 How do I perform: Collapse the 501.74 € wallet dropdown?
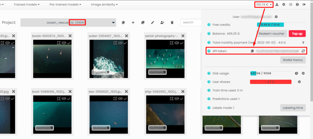[x=264, y=4]
